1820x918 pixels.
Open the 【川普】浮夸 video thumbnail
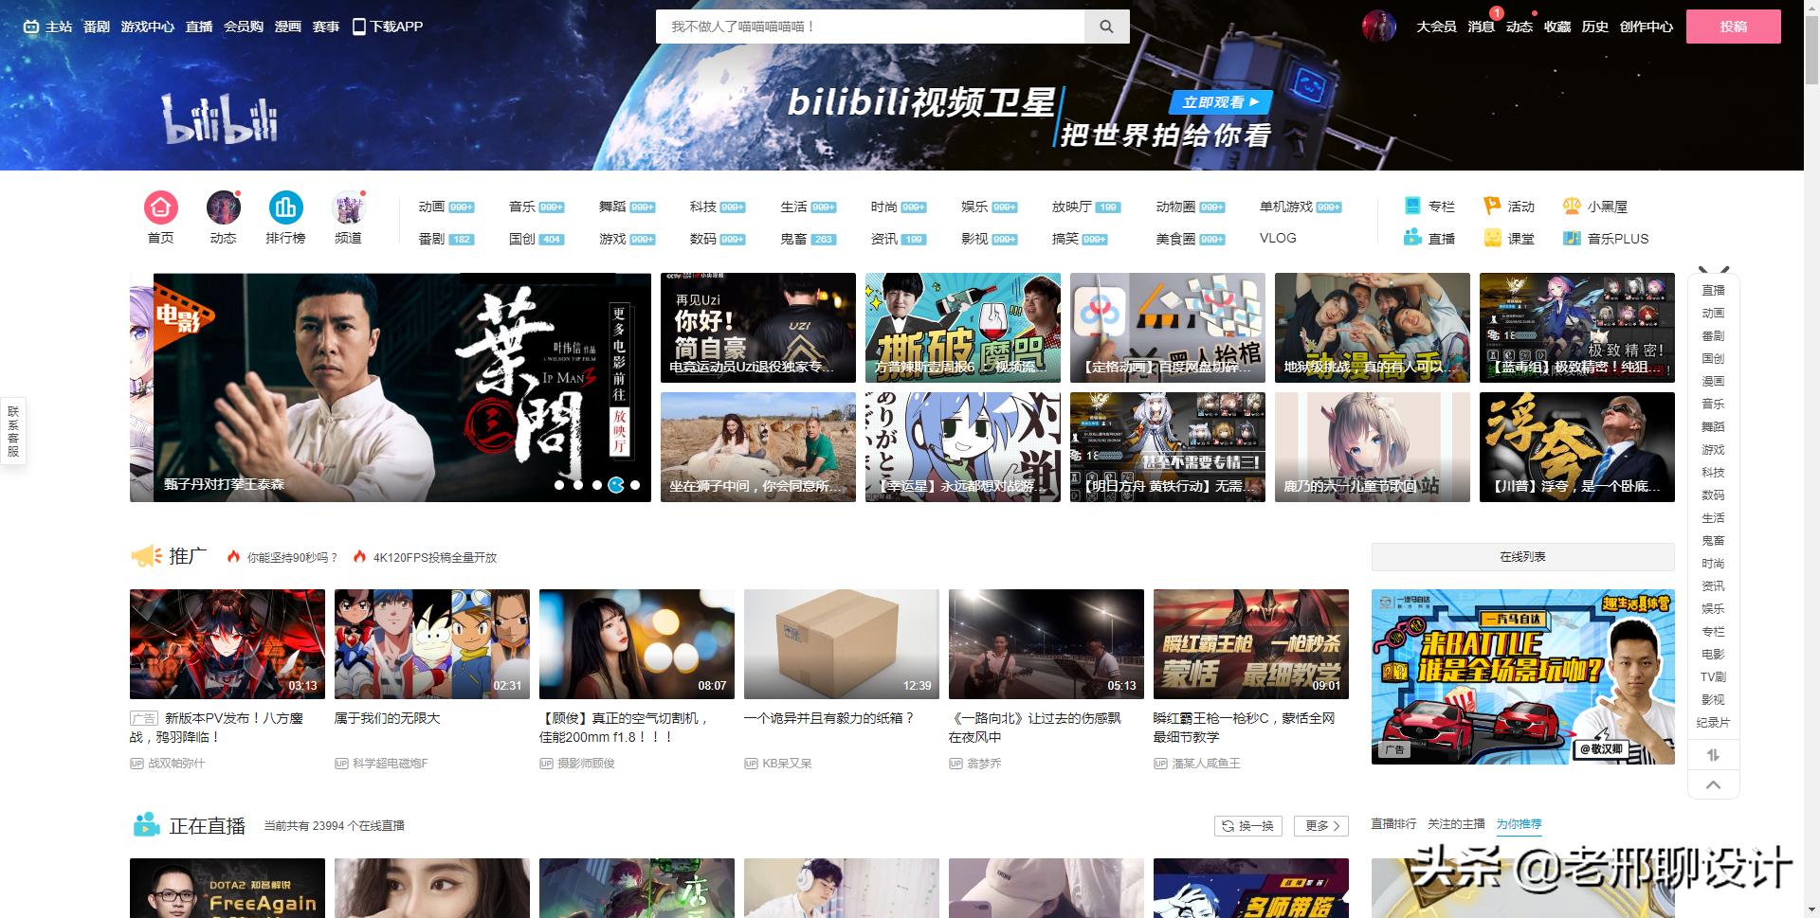[1577, 447]
